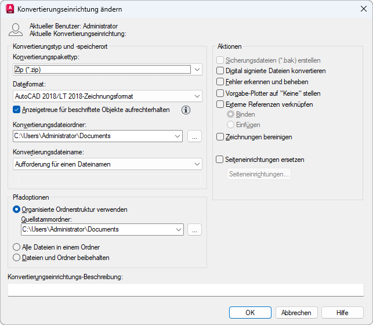
Task: Click the info icon beside Anzeigetreue option
Action: click(186, 110)
